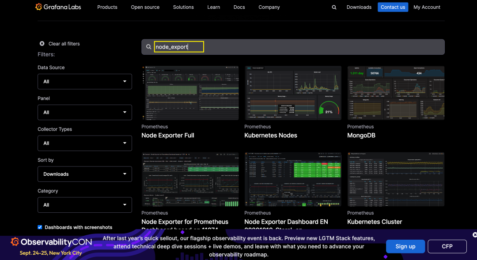Open Node Exporter Full dashboard thumbnail

(190, 93)
